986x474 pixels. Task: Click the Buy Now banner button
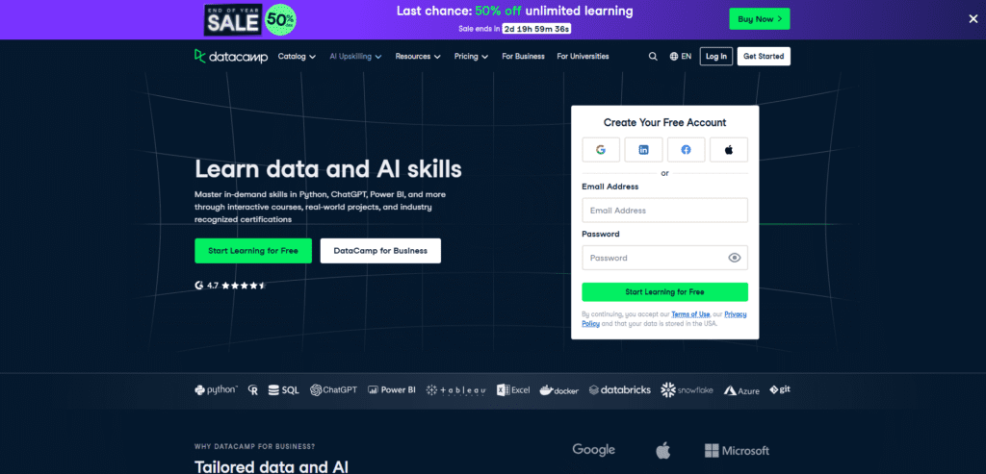tap(759, 19)
